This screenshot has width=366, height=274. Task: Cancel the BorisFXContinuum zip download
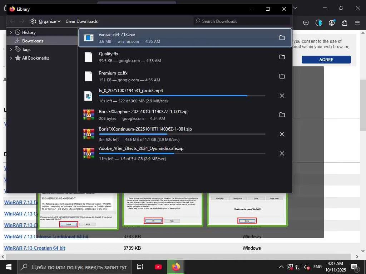[x=282, y=134]
